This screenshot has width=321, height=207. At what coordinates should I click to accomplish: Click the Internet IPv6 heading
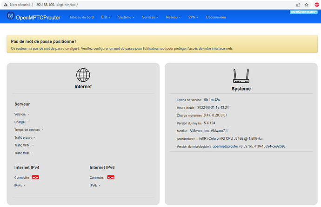click(x=102, y=168)
